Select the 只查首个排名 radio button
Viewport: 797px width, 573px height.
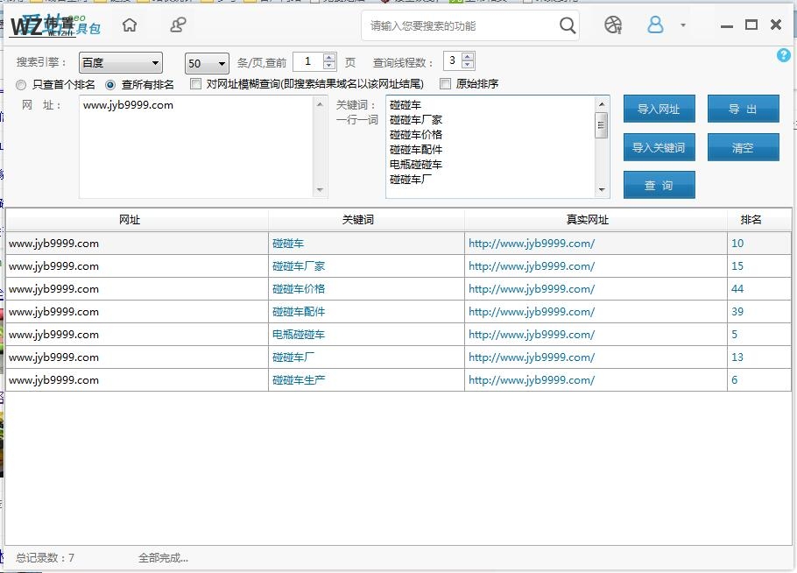click(20, 84)
